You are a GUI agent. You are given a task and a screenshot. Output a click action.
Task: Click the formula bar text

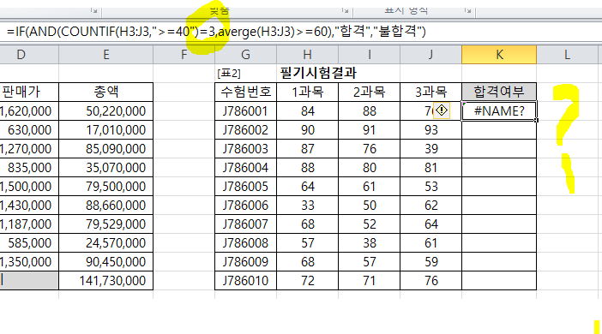tap(216, 32)
